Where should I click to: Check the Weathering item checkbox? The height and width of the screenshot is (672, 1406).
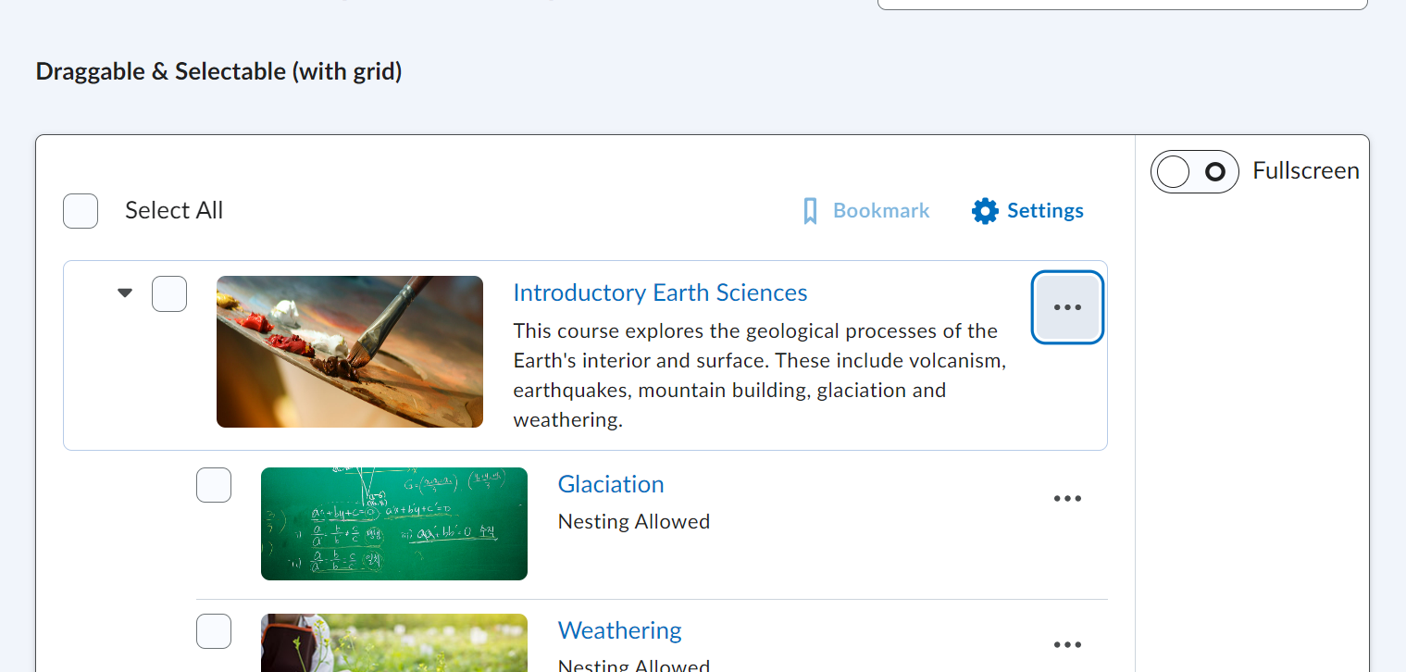[213, 630]
